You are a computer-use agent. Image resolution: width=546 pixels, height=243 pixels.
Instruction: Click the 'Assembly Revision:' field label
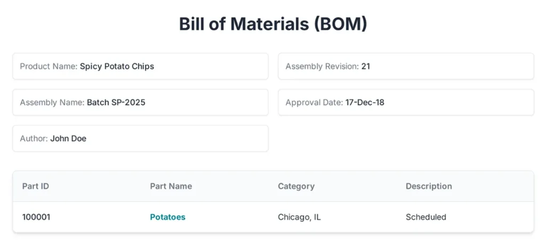[322, 67]
